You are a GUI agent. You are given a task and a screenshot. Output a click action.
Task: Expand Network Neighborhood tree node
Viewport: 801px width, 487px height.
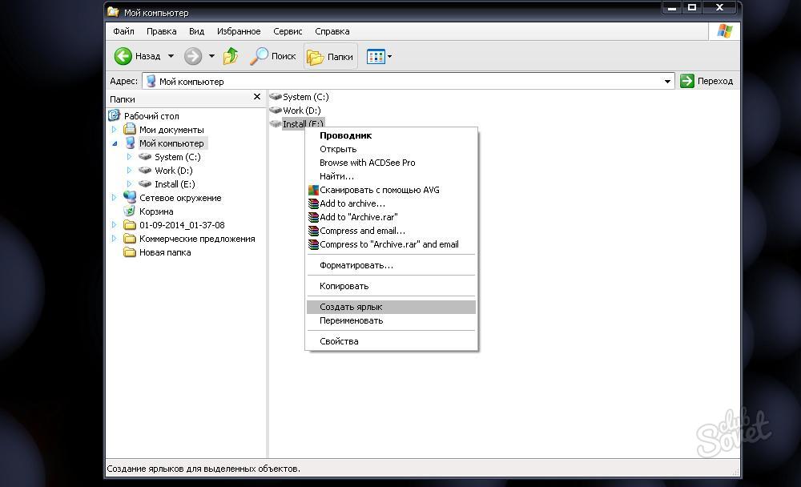point(114,198)
